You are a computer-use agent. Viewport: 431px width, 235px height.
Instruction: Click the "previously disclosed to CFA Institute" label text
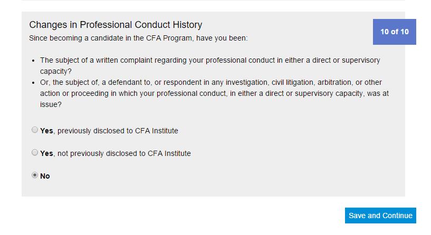coord(118,131)
